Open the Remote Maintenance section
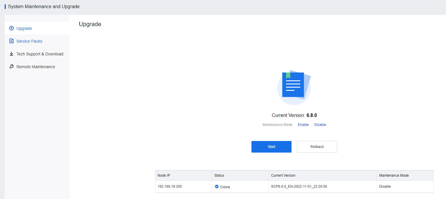Viewport: 446px width, 199px height. click(x=36, y=67)
